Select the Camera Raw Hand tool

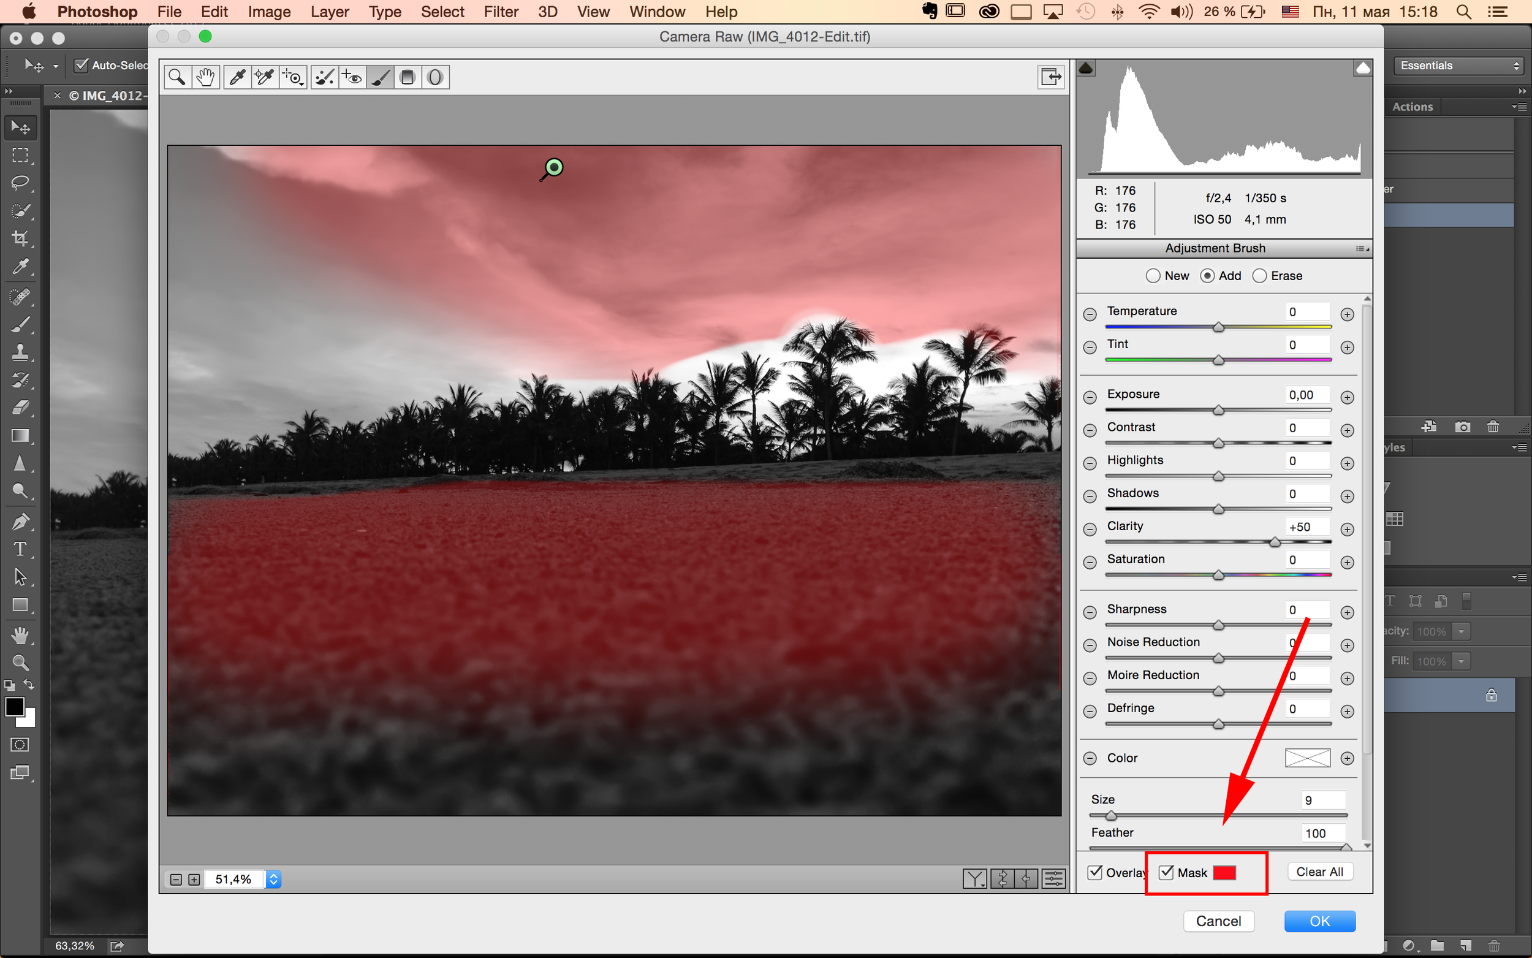point(205,77)
